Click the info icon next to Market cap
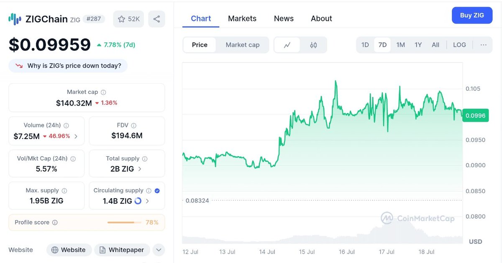The width and height of the screenshot is (502, 263). [x=103, y=92]
